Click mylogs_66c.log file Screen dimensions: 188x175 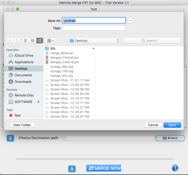pyautogui.click(x=70, y=67)
